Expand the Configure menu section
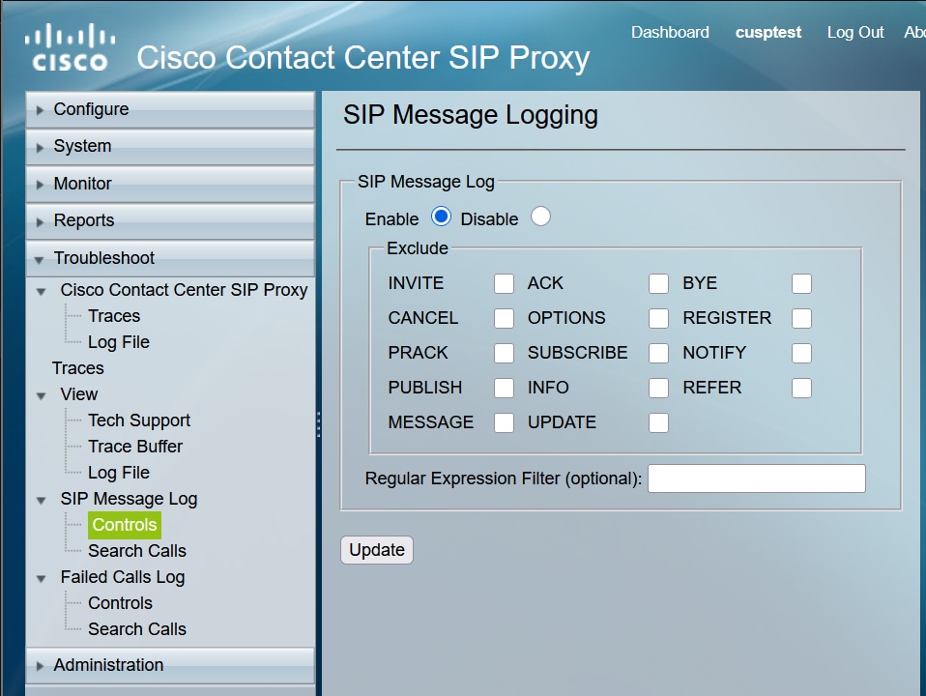 [170, 109]
